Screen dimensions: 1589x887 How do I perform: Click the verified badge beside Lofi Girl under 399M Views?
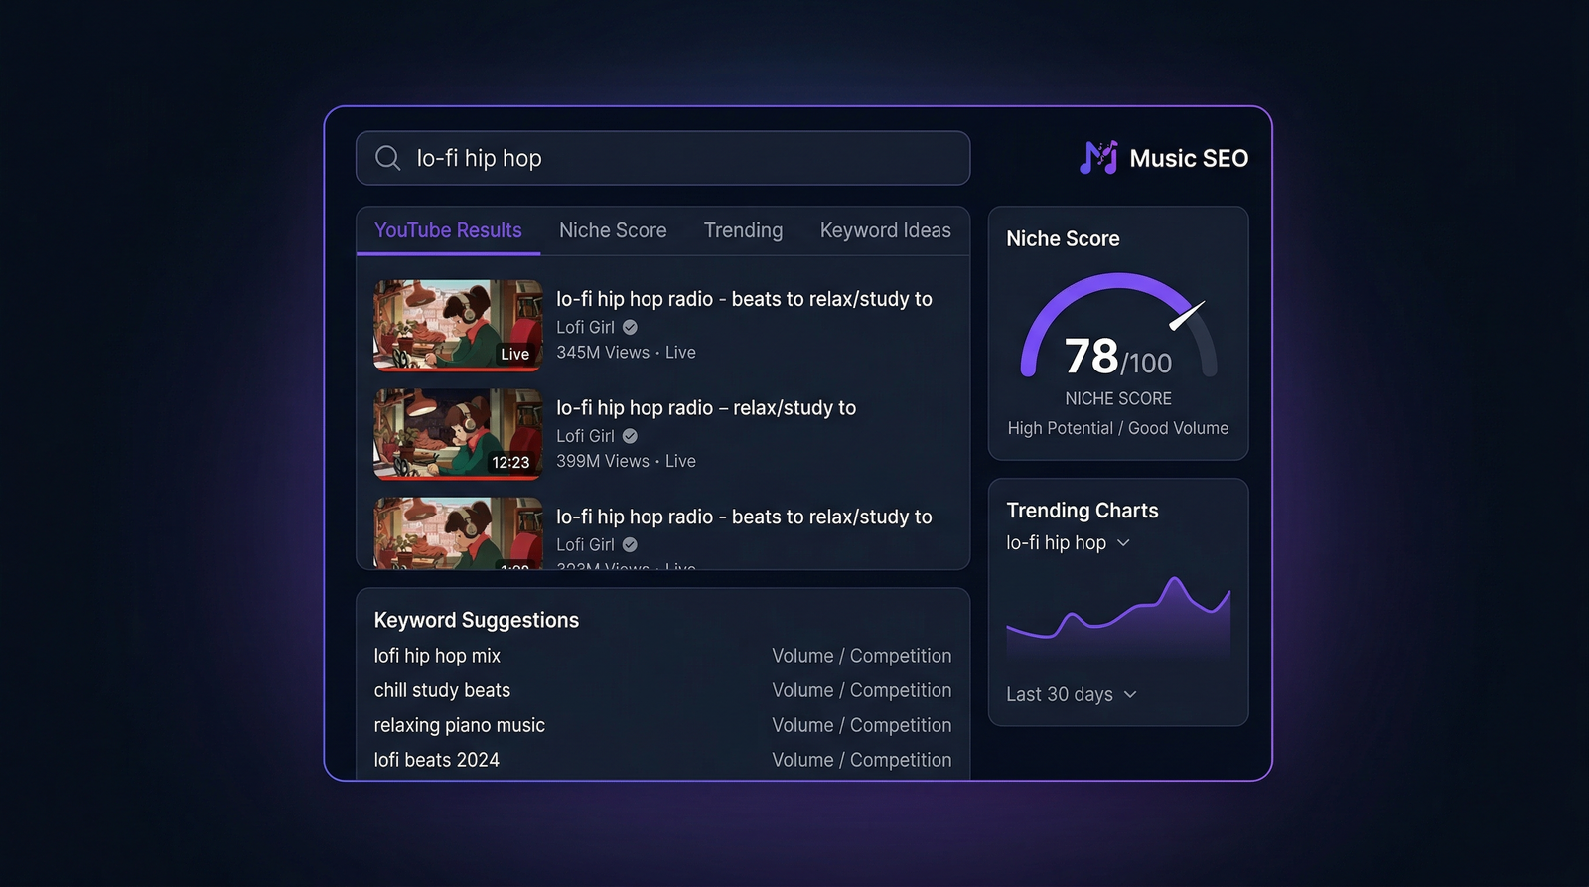[x=630, y=436]
